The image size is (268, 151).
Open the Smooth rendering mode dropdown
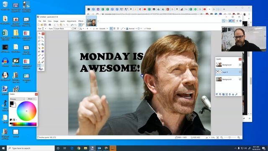pyautogui.click(x=103, y=29)
